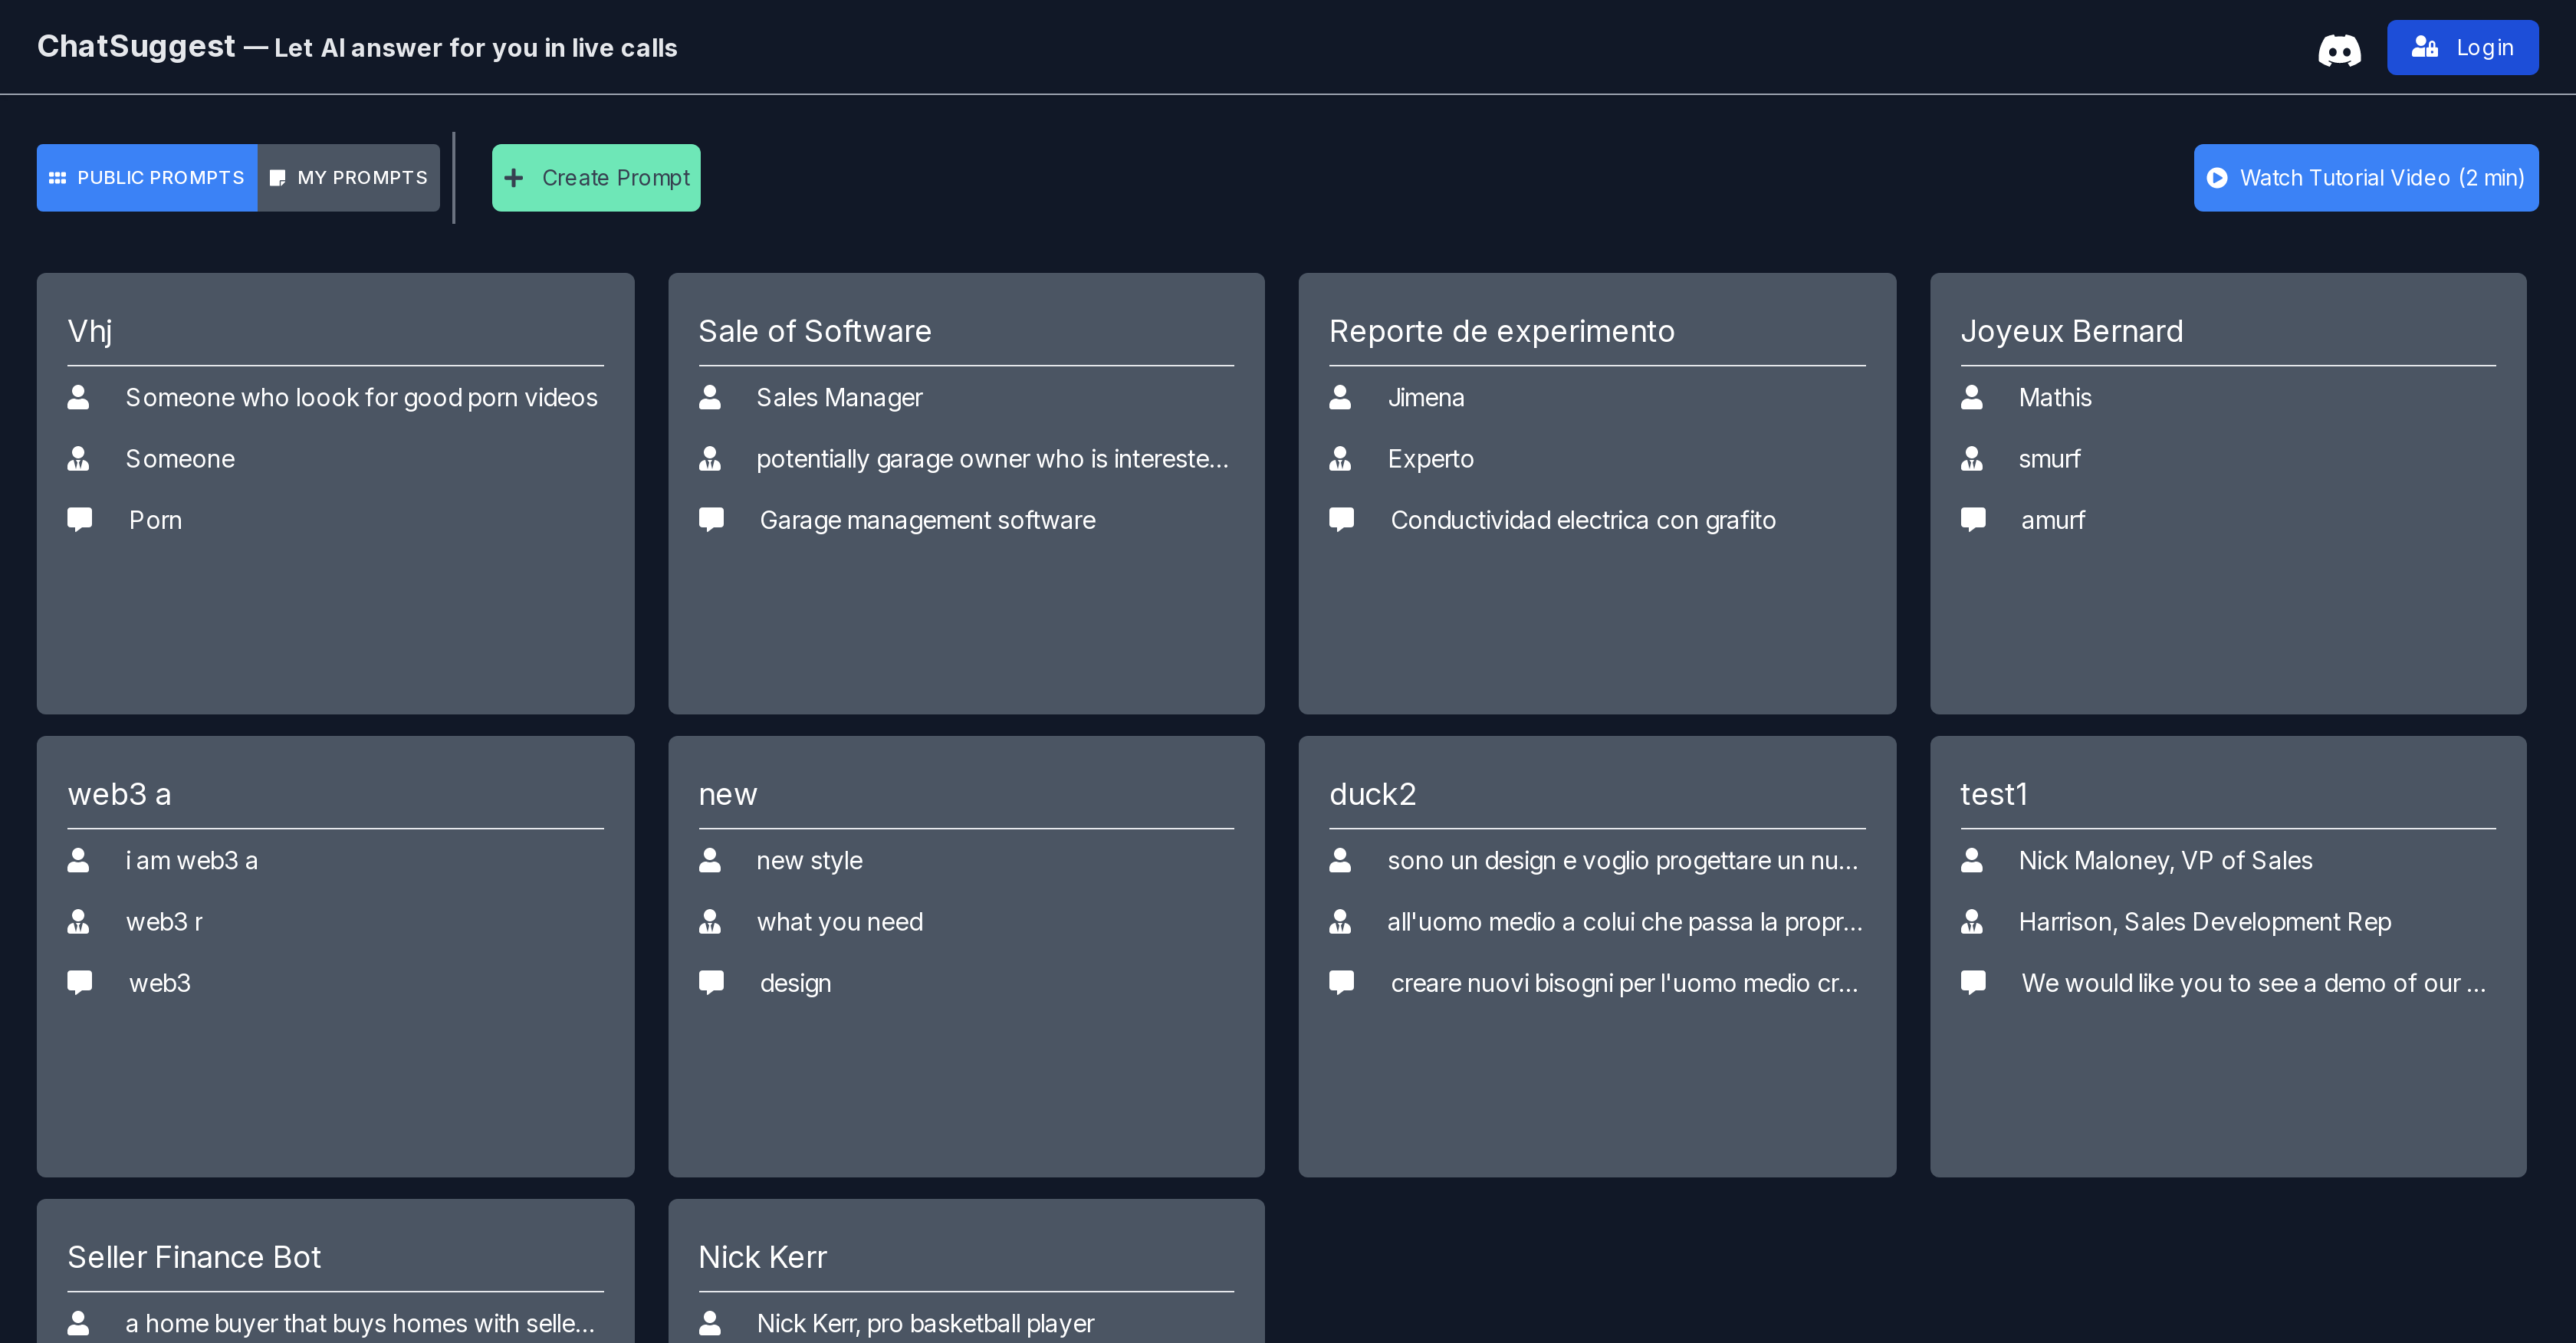Toggle the Vhj prompt card selection
Image resolution: width=2576 pixels, height=1343 pixels.
point(336,494)
